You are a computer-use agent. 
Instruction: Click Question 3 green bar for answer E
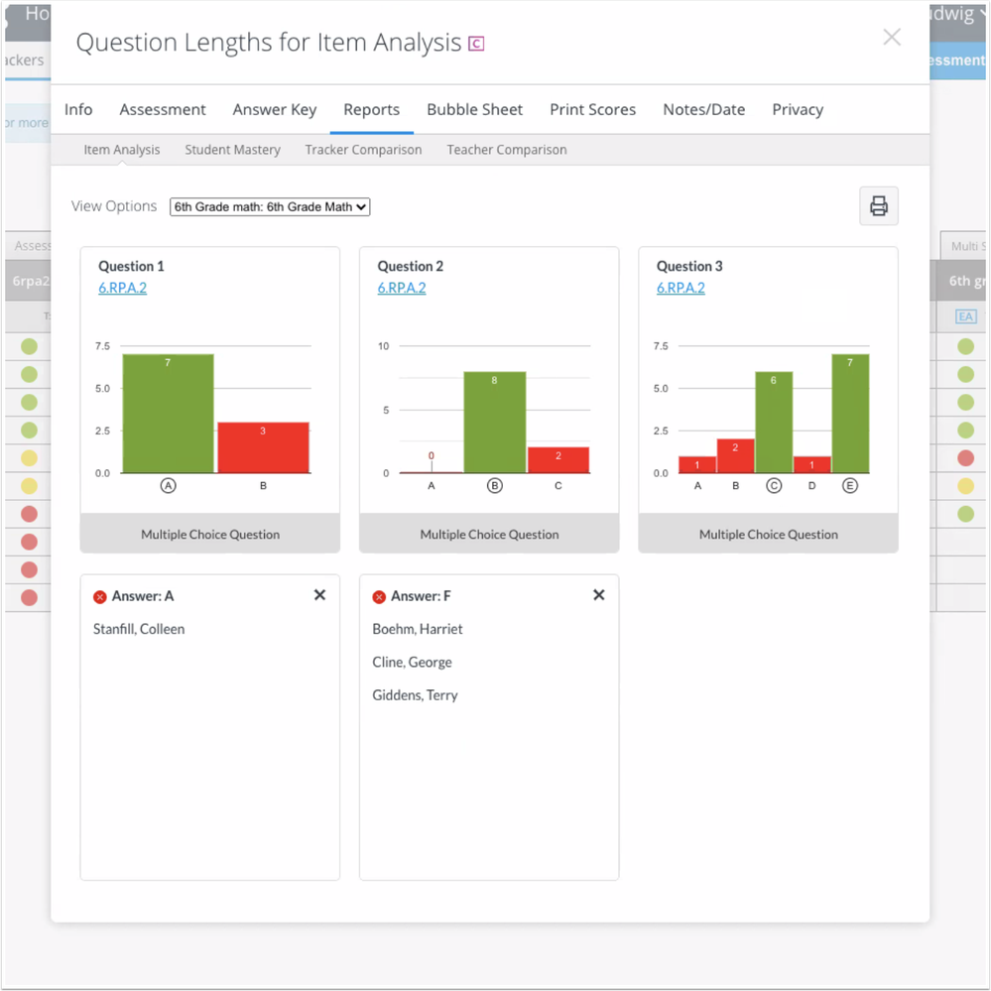(x=850, y=414)
